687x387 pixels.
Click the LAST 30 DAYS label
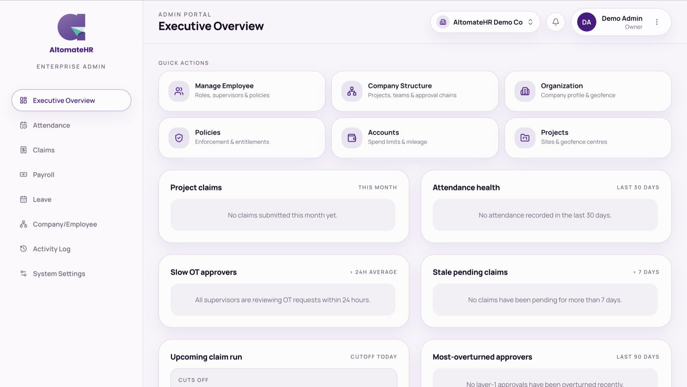(x=638, y=187)
